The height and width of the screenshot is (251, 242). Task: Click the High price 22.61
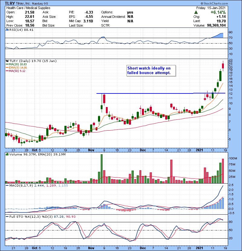[30, 17]
